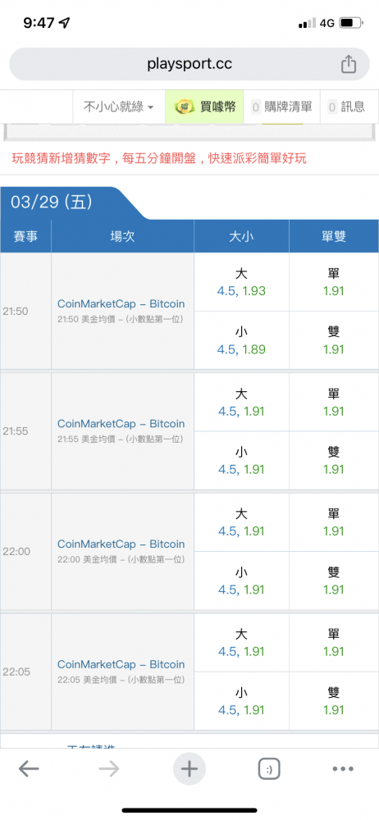Tap the browser forward arrow

coord(109,769)
